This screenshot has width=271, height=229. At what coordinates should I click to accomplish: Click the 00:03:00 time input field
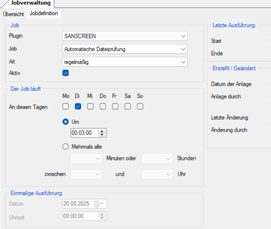(84, 133)
